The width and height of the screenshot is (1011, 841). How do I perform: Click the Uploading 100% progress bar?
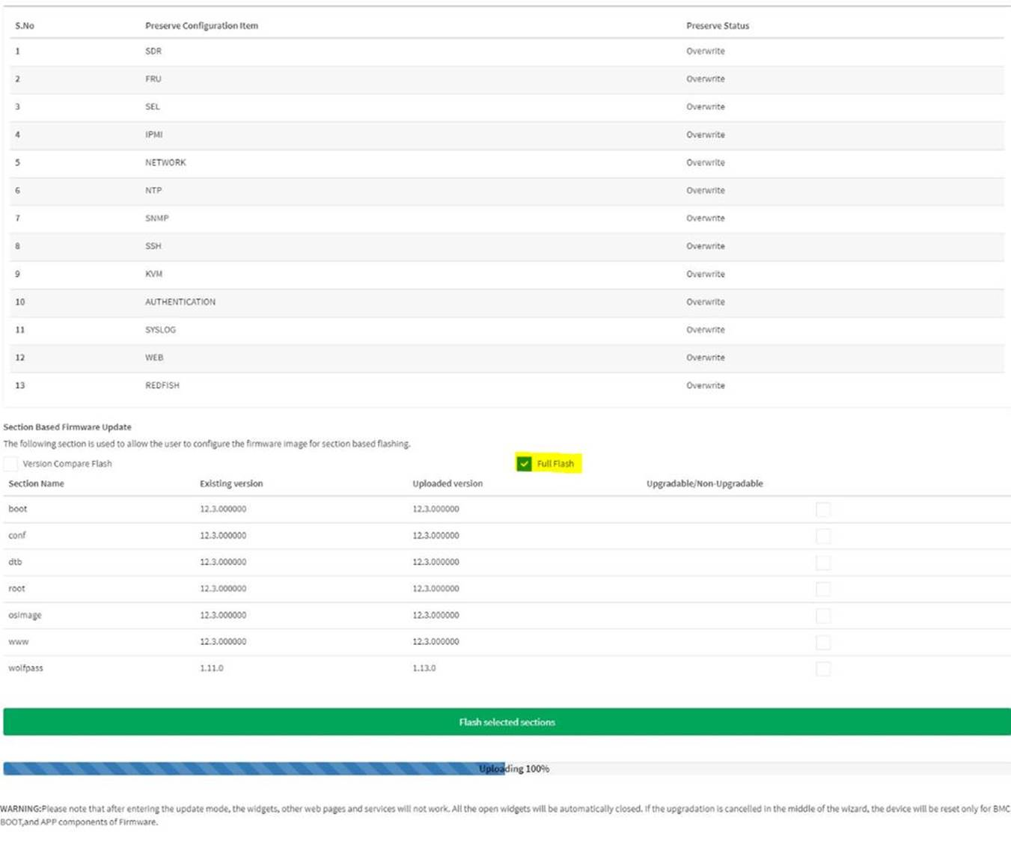coord(507,768)
